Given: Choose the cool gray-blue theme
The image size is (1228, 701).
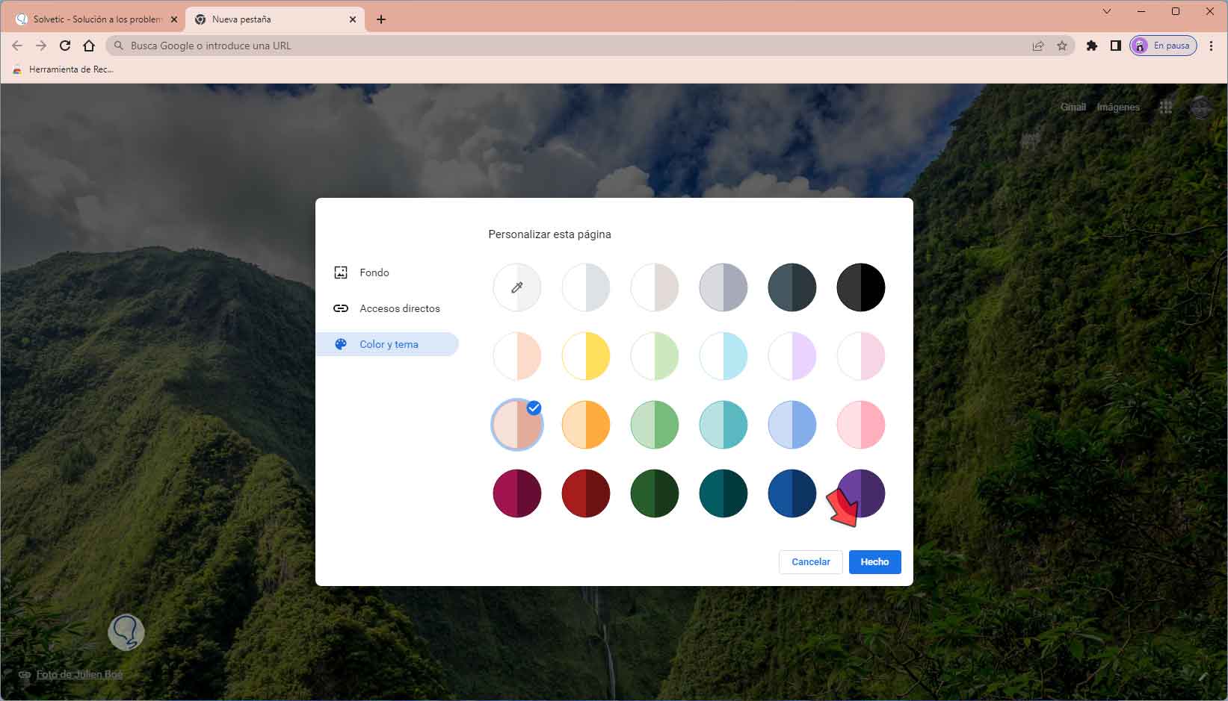Looking at the screenshot, I should click(x=723, y=287).
